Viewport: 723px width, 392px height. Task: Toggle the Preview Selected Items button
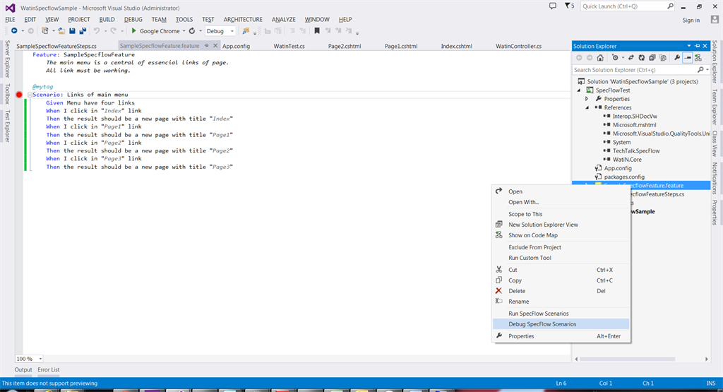pos(688,58)
